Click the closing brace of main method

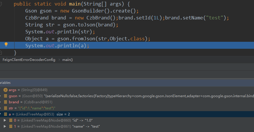15,53
